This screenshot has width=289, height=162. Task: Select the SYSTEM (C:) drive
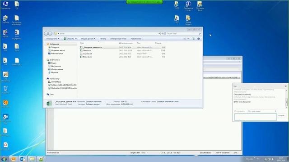click(56, 82)
